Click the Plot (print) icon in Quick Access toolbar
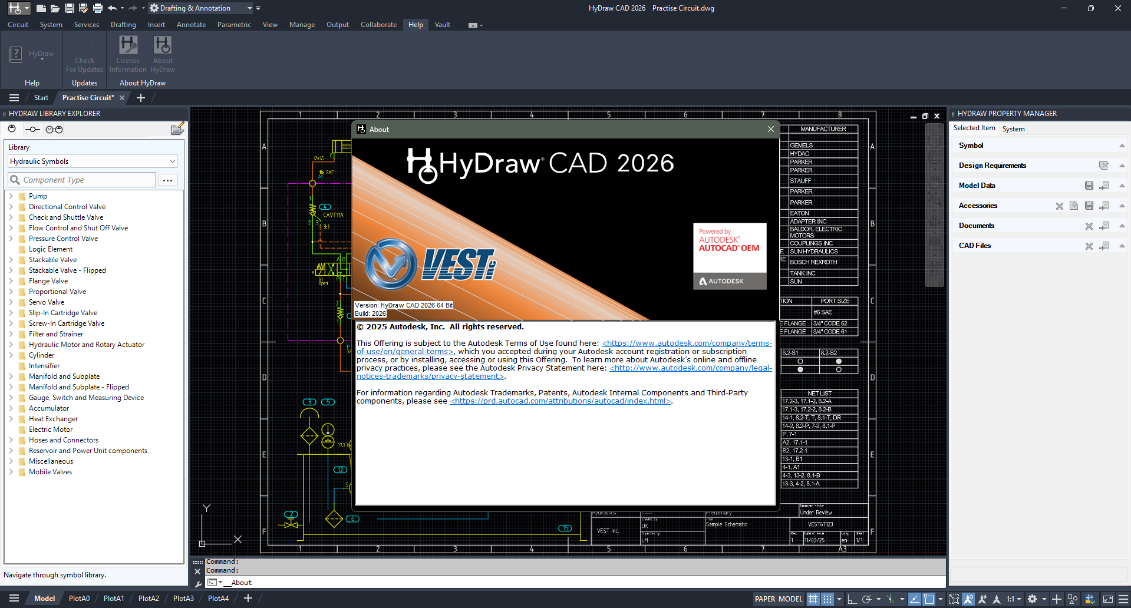The width and height of the screenshot is (1131, 608). click(x=97, y=8)
